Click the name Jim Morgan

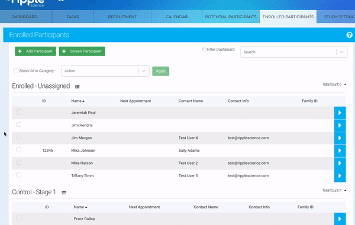(x=82, y=138)
